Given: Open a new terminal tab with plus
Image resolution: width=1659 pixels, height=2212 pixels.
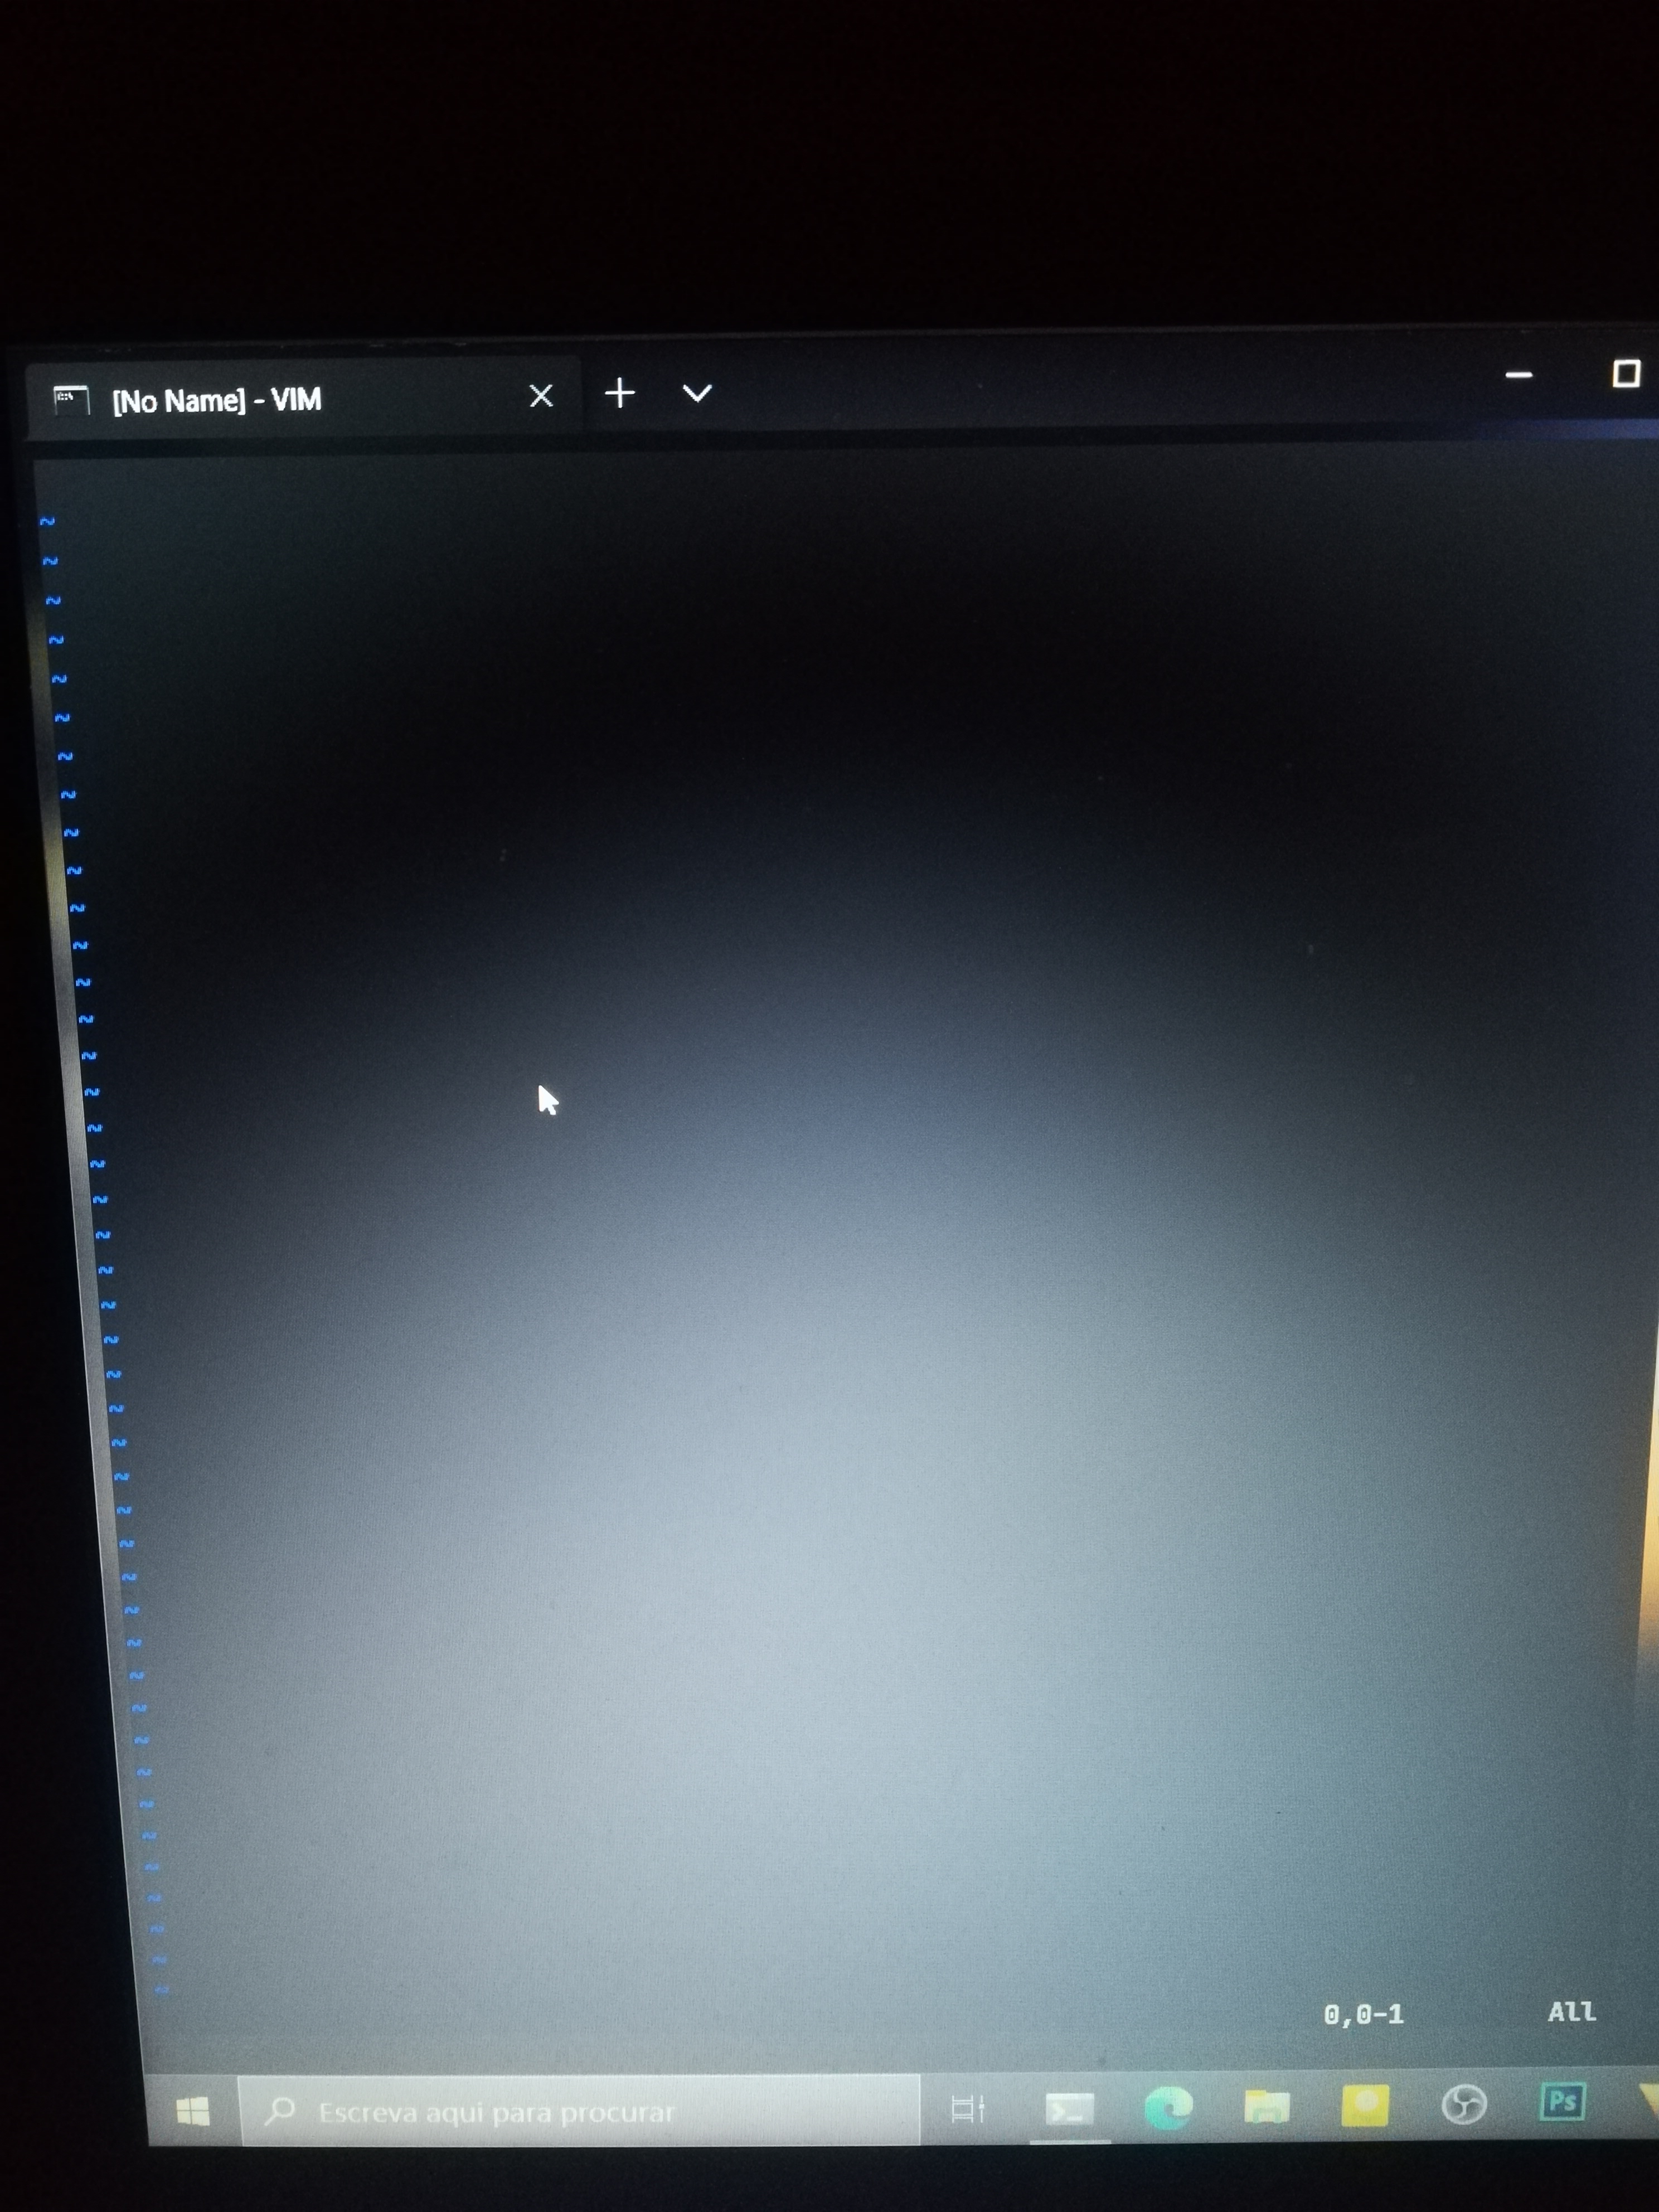Looking at the screenshot, I should pos(620,393).
